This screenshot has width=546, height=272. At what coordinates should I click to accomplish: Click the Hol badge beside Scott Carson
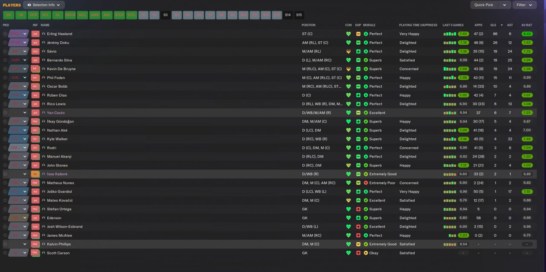coord(35,253)
